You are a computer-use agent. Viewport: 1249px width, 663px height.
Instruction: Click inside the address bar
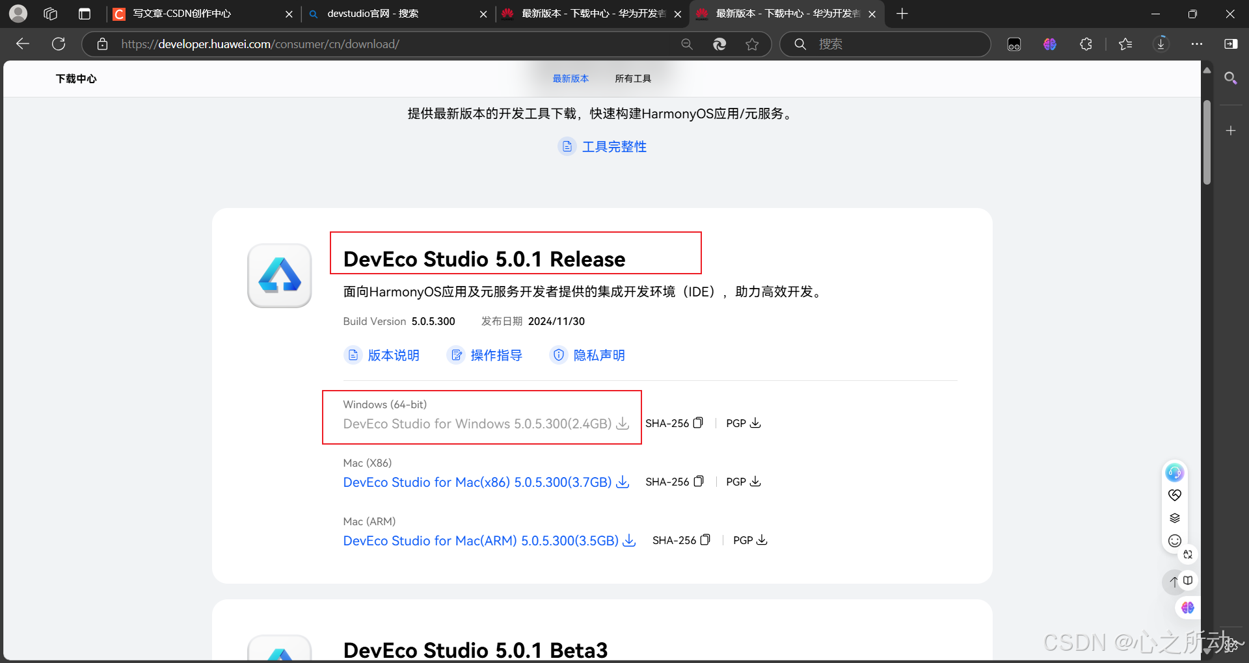click(390, 44)
